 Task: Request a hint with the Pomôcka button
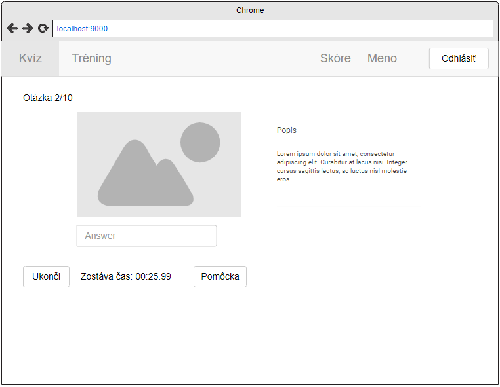point(220,276)
